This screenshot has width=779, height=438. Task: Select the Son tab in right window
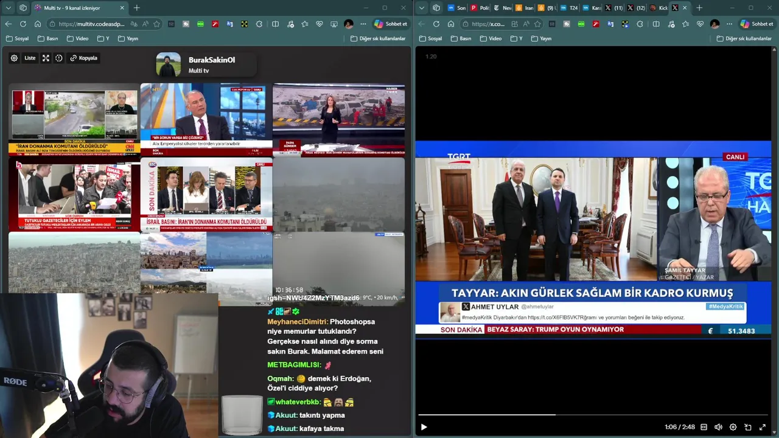tap(456, 8)
